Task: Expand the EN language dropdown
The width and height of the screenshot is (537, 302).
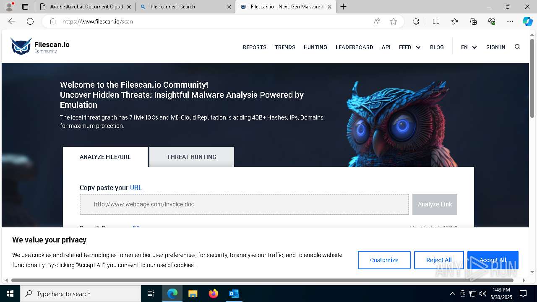Action: (x=469, y=47)
